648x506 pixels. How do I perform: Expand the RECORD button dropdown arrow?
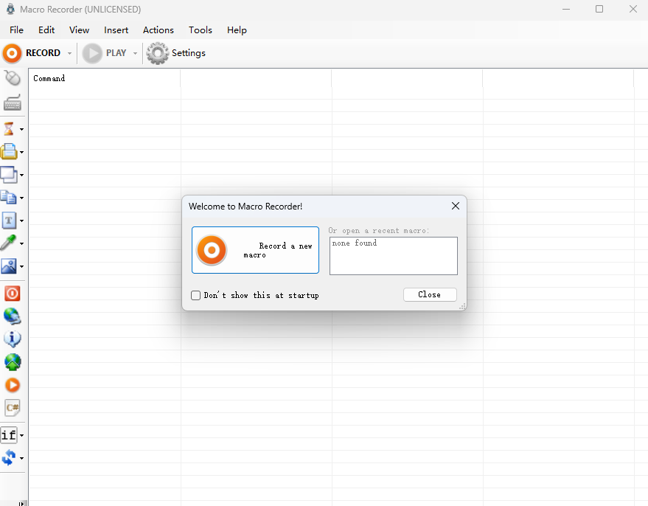coord(70,53)
